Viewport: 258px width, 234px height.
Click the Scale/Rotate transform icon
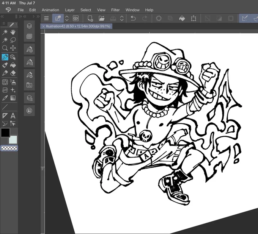click(x=193, y=18)
